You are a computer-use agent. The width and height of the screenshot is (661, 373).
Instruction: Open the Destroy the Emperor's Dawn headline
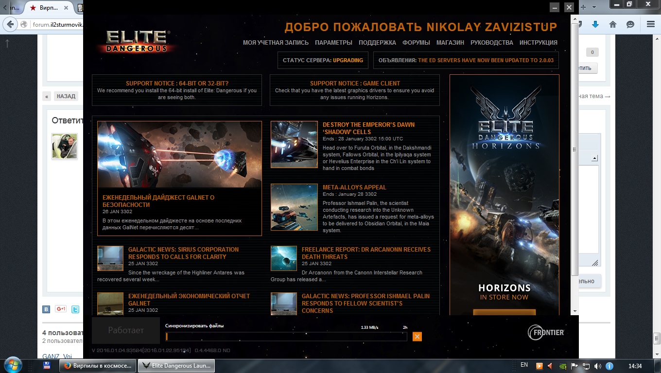pos(369,128)
